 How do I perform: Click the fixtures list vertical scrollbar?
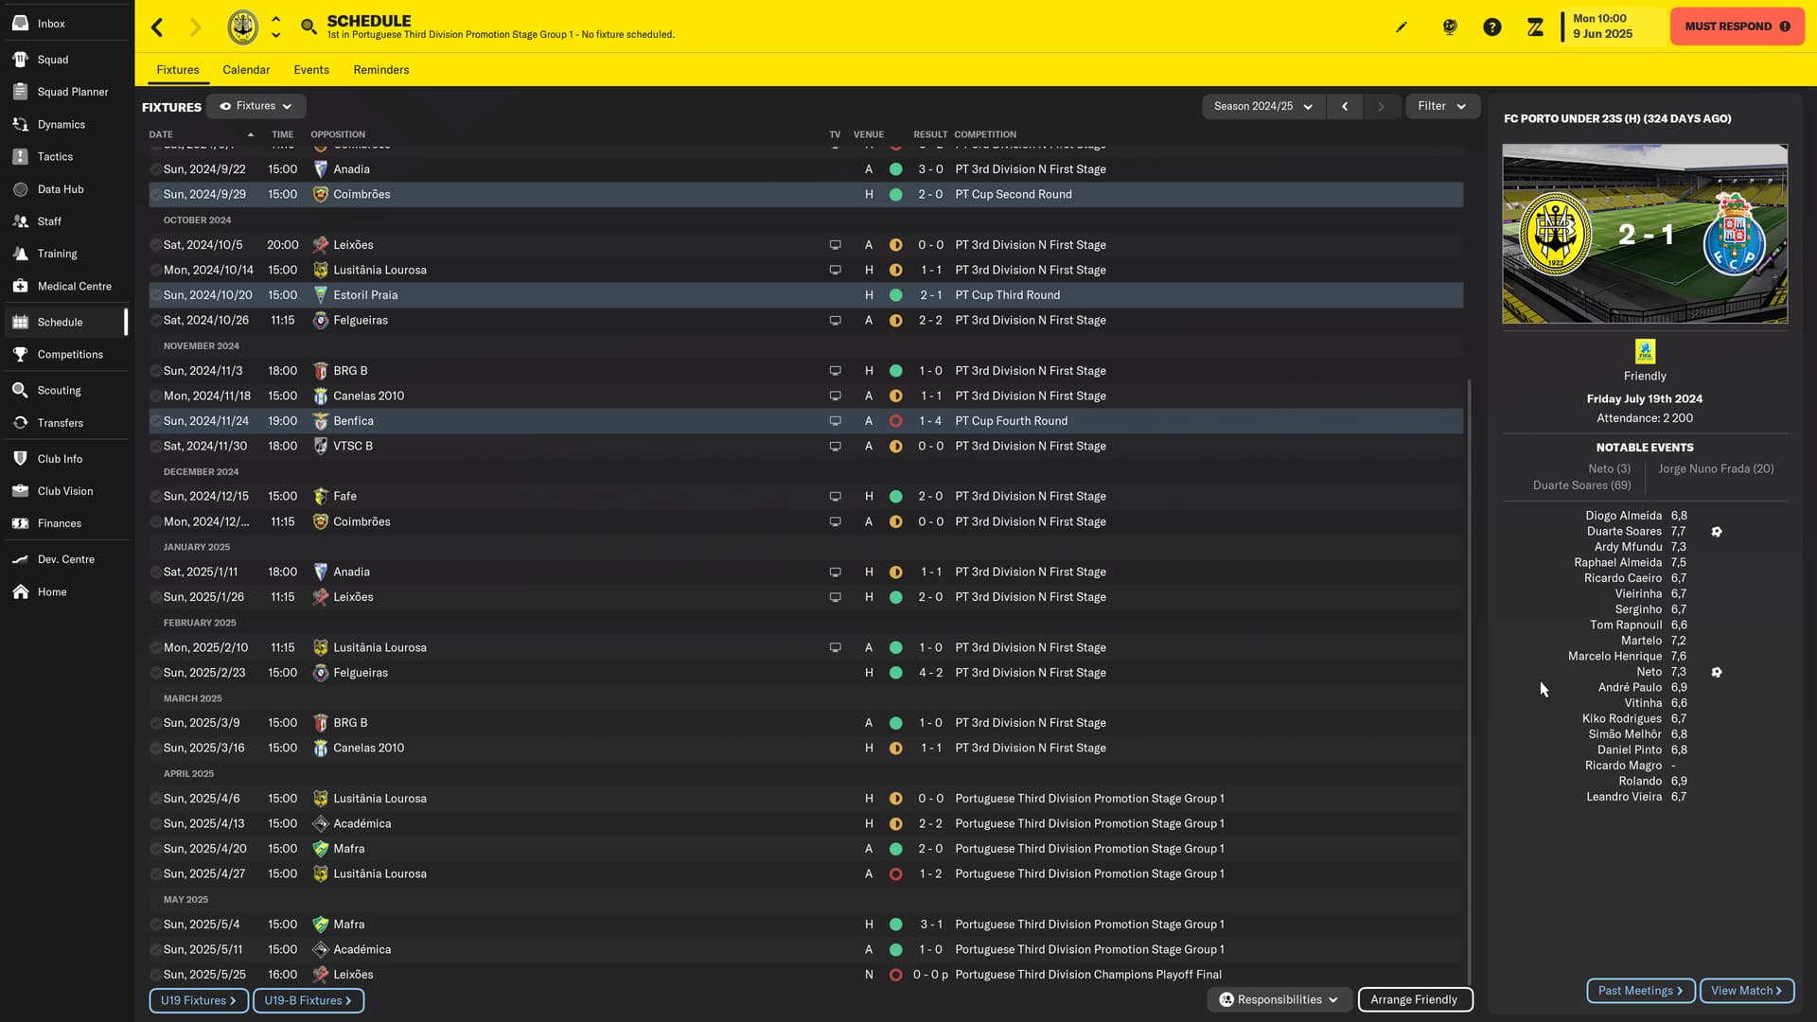[1469, 681]
